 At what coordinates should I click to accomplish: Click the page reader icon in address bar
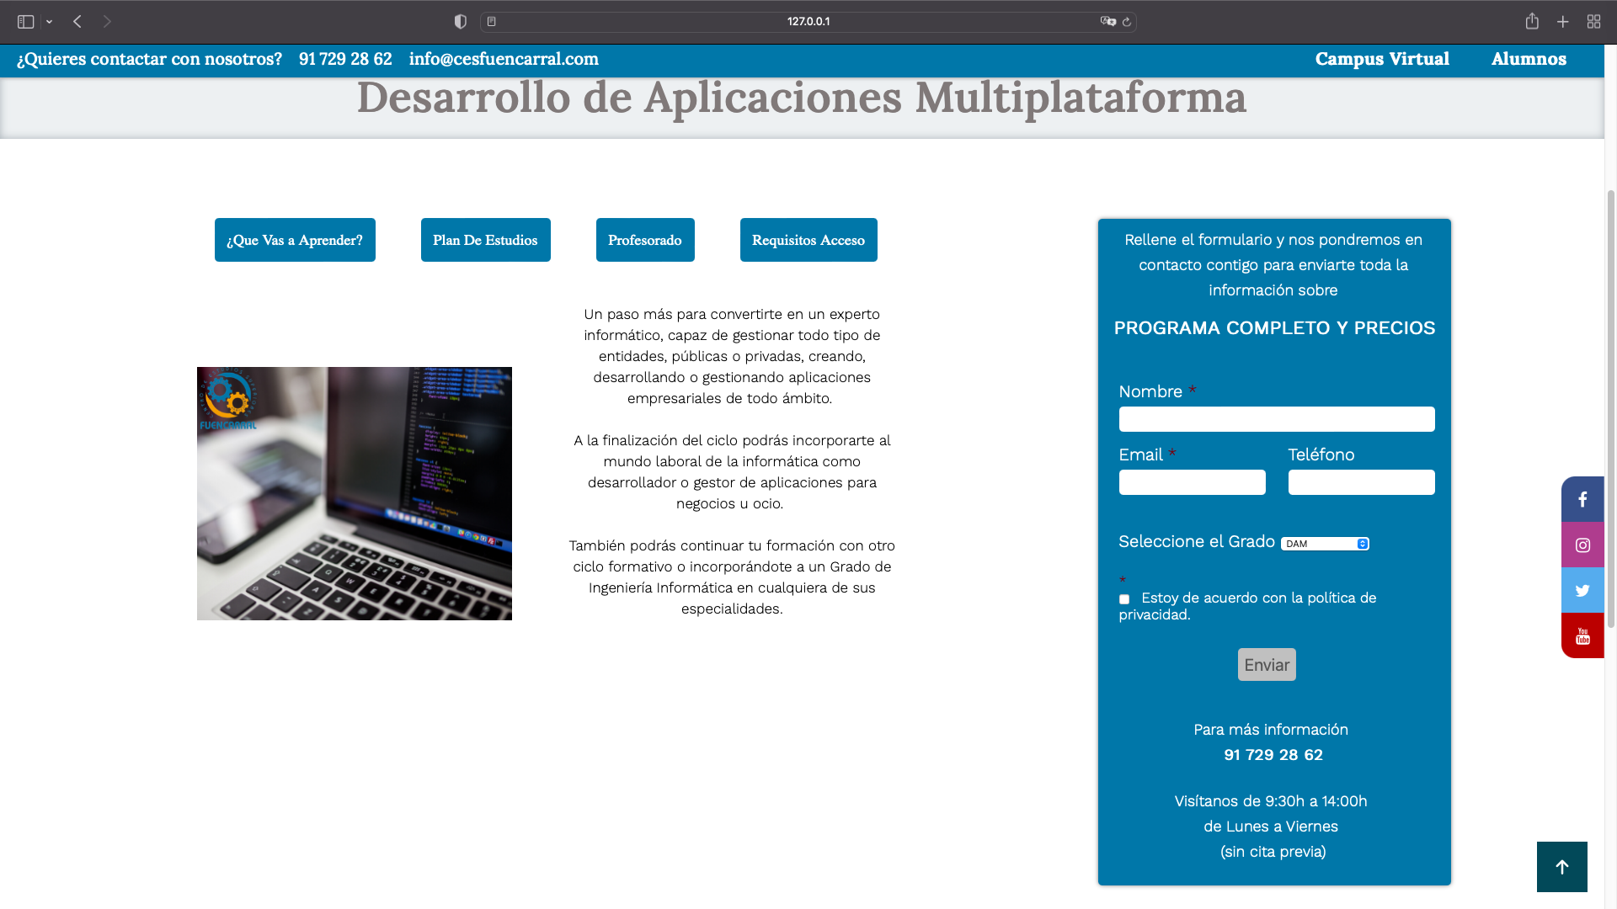(x=492, y=22)
